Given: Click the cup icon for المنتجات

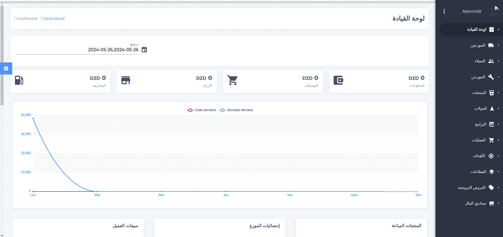Looking at the screenshot, I should (491, 93).
